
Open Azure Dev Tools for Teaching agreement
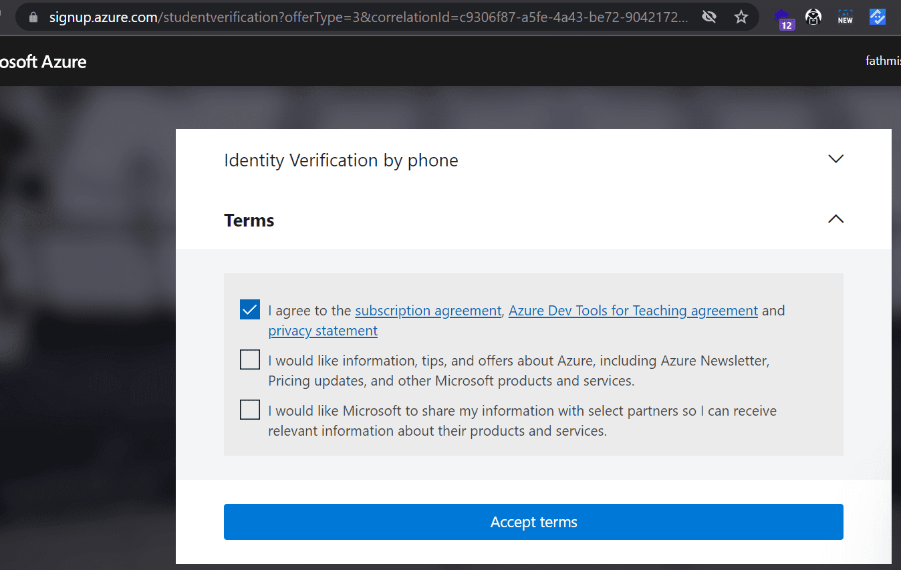pos(633,311)
